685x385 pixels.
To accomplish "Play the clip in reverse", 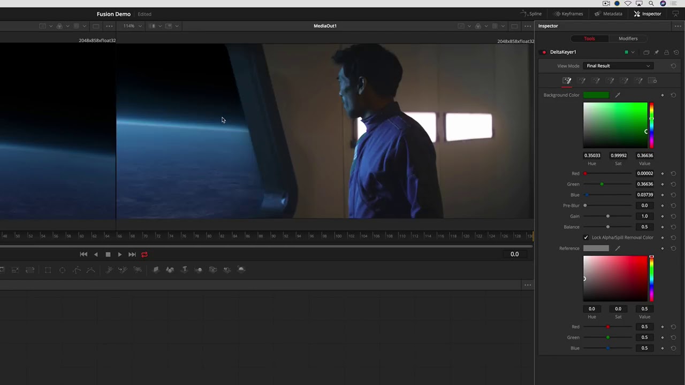I will [x=96, y=255].
